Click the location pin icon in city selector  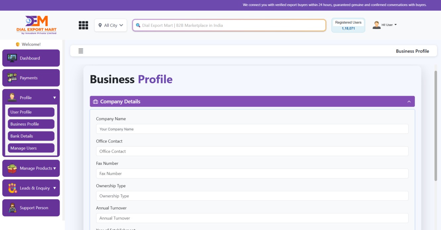[x=100, y=25]
